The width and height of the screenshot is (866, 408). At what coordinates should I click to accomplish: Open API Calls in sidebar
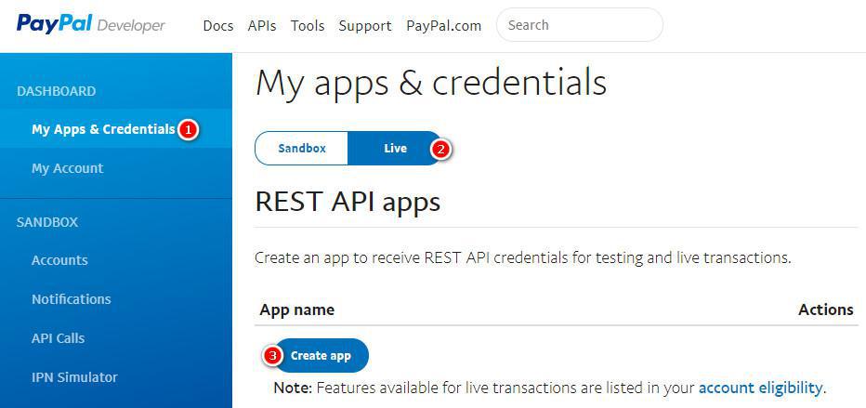[58, 338]
